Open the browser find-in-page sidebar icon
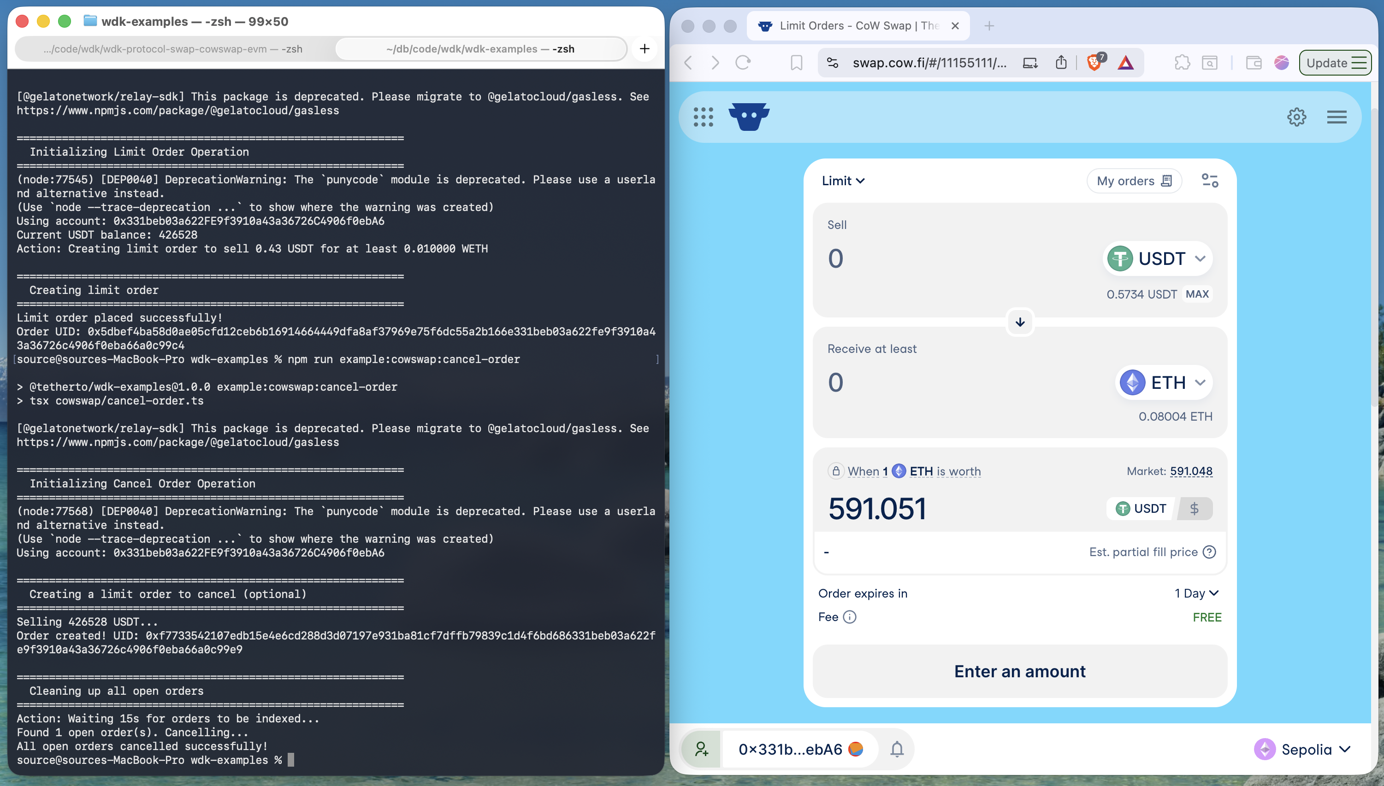The width and height of the screenshot is (1384, 786). 1210,63
